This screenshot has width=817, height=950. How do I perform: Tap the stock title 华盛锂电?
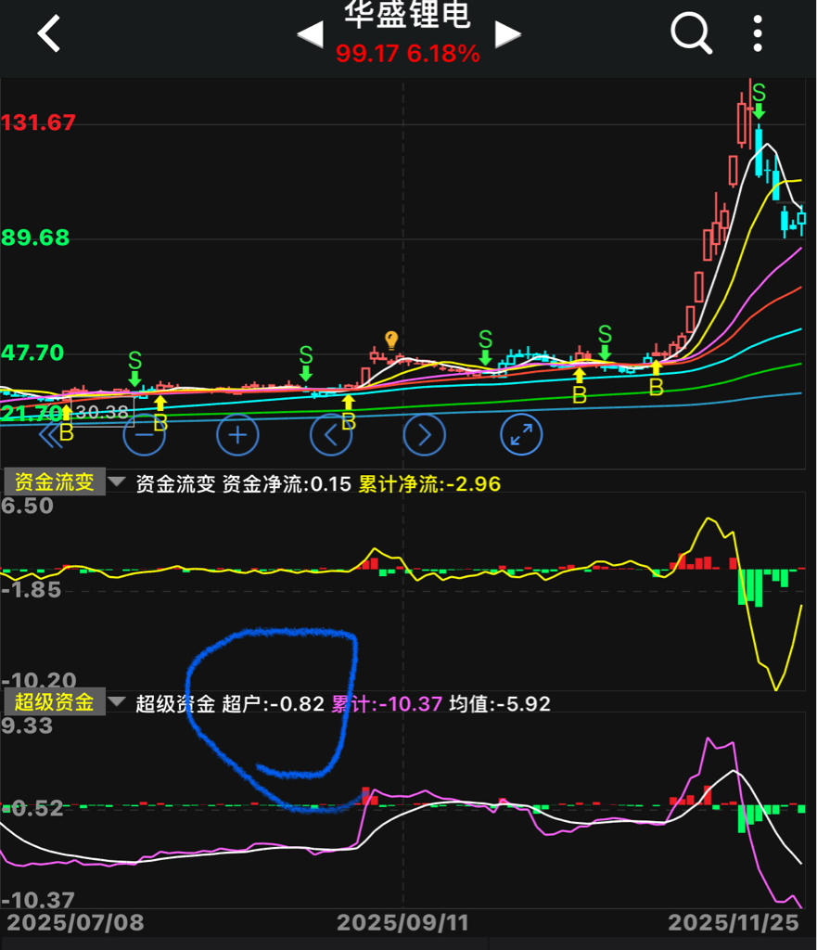point(408,15)
